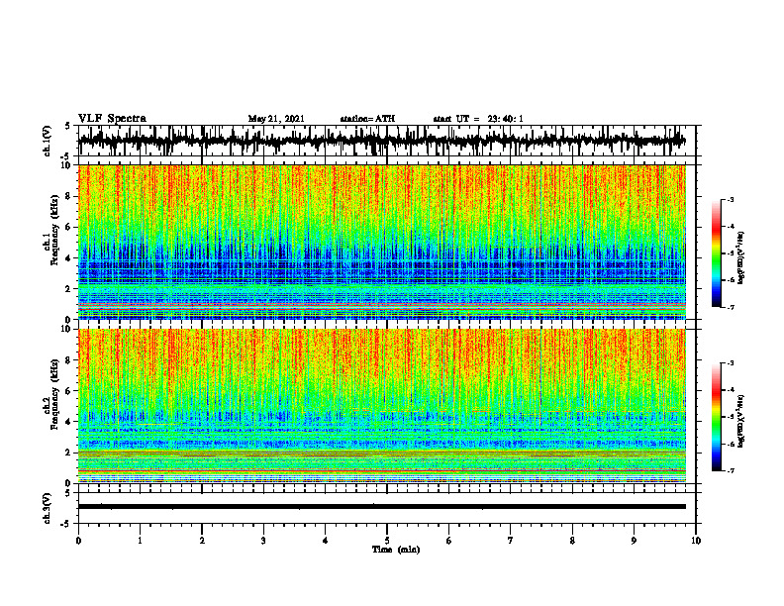This screenshot has height=606, width=784.
Task: Click the time axis tick label '2'
Action: 202,541
